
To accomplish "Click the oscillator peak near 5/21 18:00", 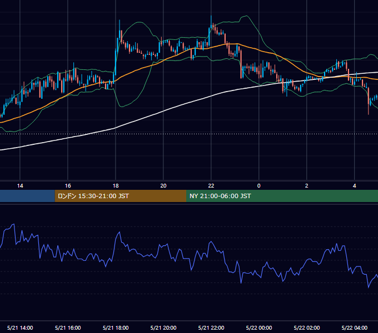I will click(x=119, y=233).
